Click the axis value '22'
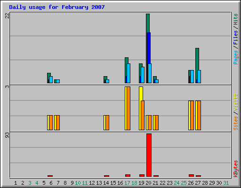The image size is (241, 188). point(7,16)
